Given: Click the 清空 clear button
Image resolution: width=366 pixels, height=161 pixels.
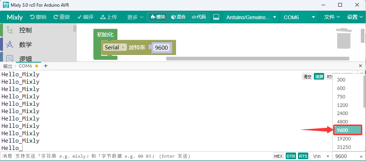Looking at the screenshot, I should [307, 76].
